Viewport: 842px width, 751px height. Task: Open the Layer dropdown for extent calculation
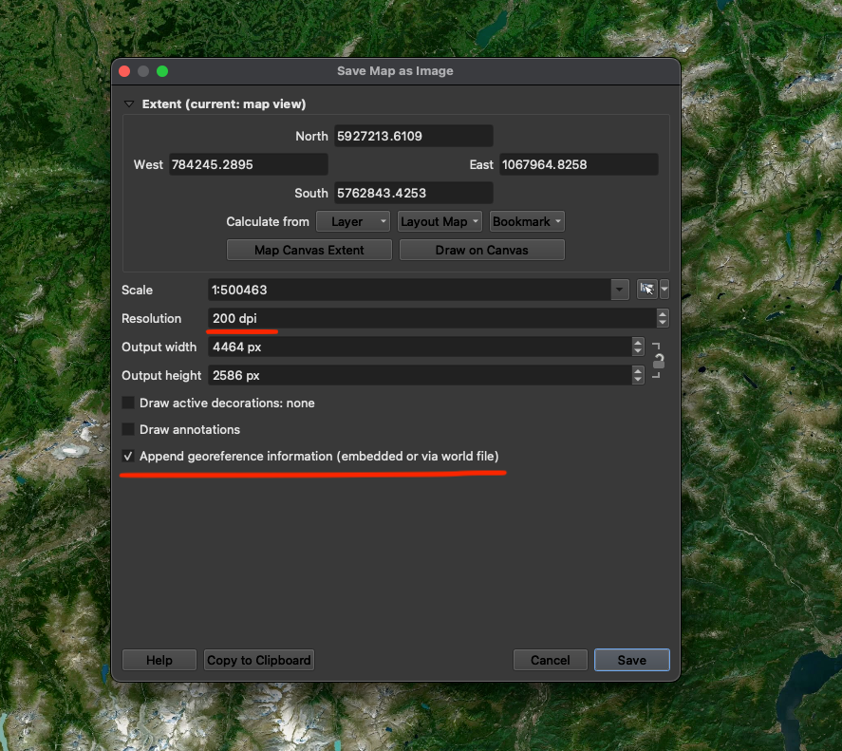(x=353, y=221)
